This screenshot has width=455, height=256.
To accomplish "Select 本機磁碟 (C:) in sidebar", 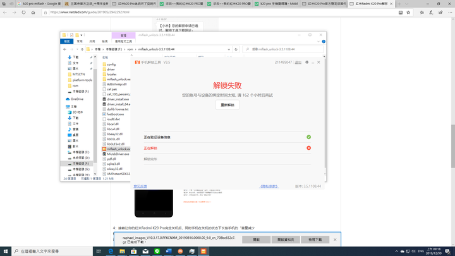I will tap(78, 152).
